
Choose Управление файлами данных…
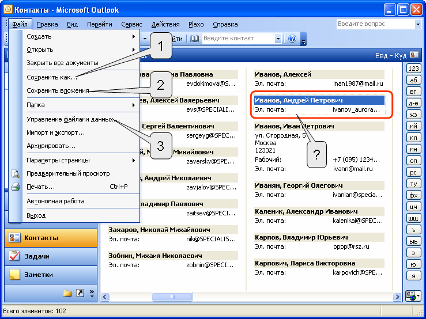click(81, 119)
